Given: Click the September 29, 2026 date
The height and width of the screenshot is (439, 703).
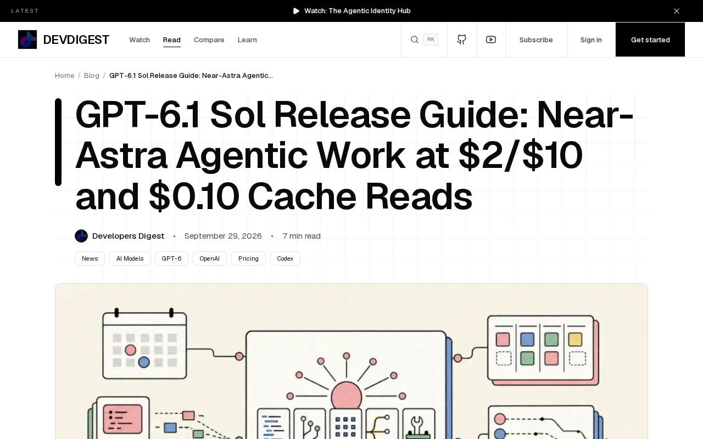Looking at the screenshot, I should (223, 236).
